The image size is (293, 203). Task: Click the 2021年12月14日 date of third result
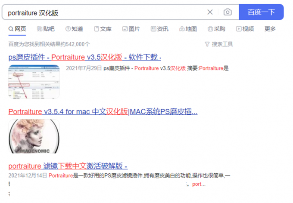tap(28, 175)
